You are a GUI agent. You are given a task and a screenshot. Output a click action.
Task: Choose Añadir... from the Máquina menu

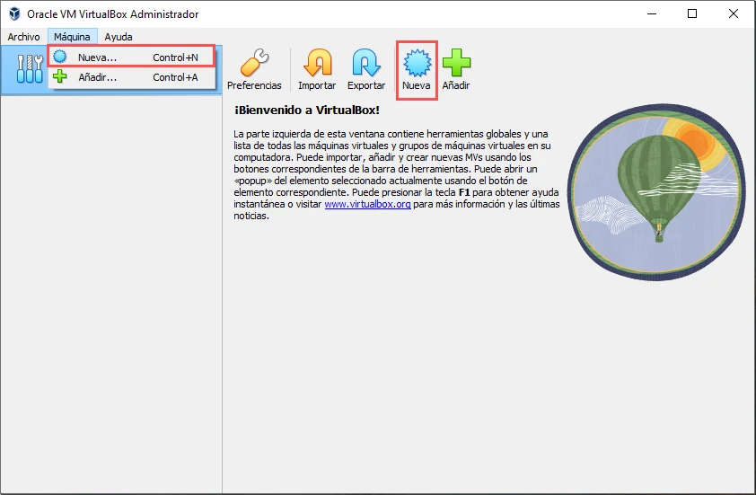pos(132,77)
